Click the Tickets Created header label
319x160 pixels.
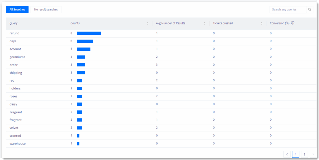click(223, 23)
